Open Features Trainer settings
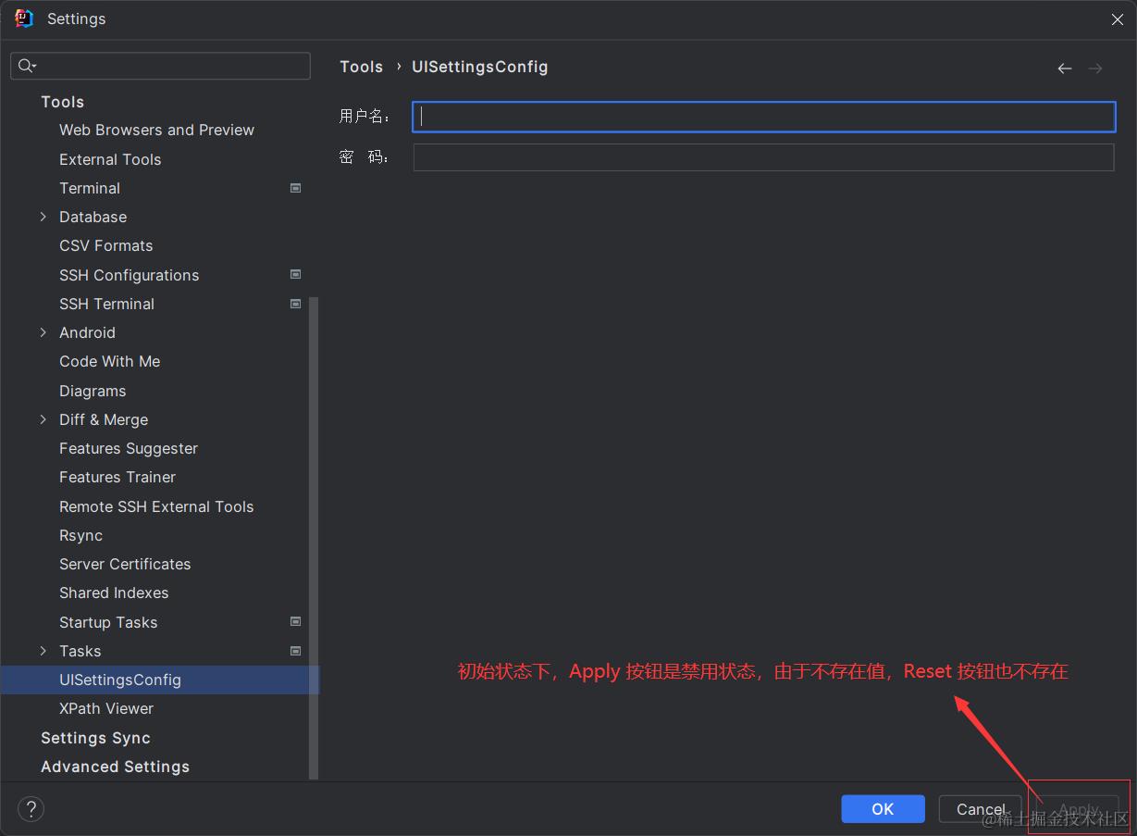This screenshot has width=1137, height=836. (117, 477)
